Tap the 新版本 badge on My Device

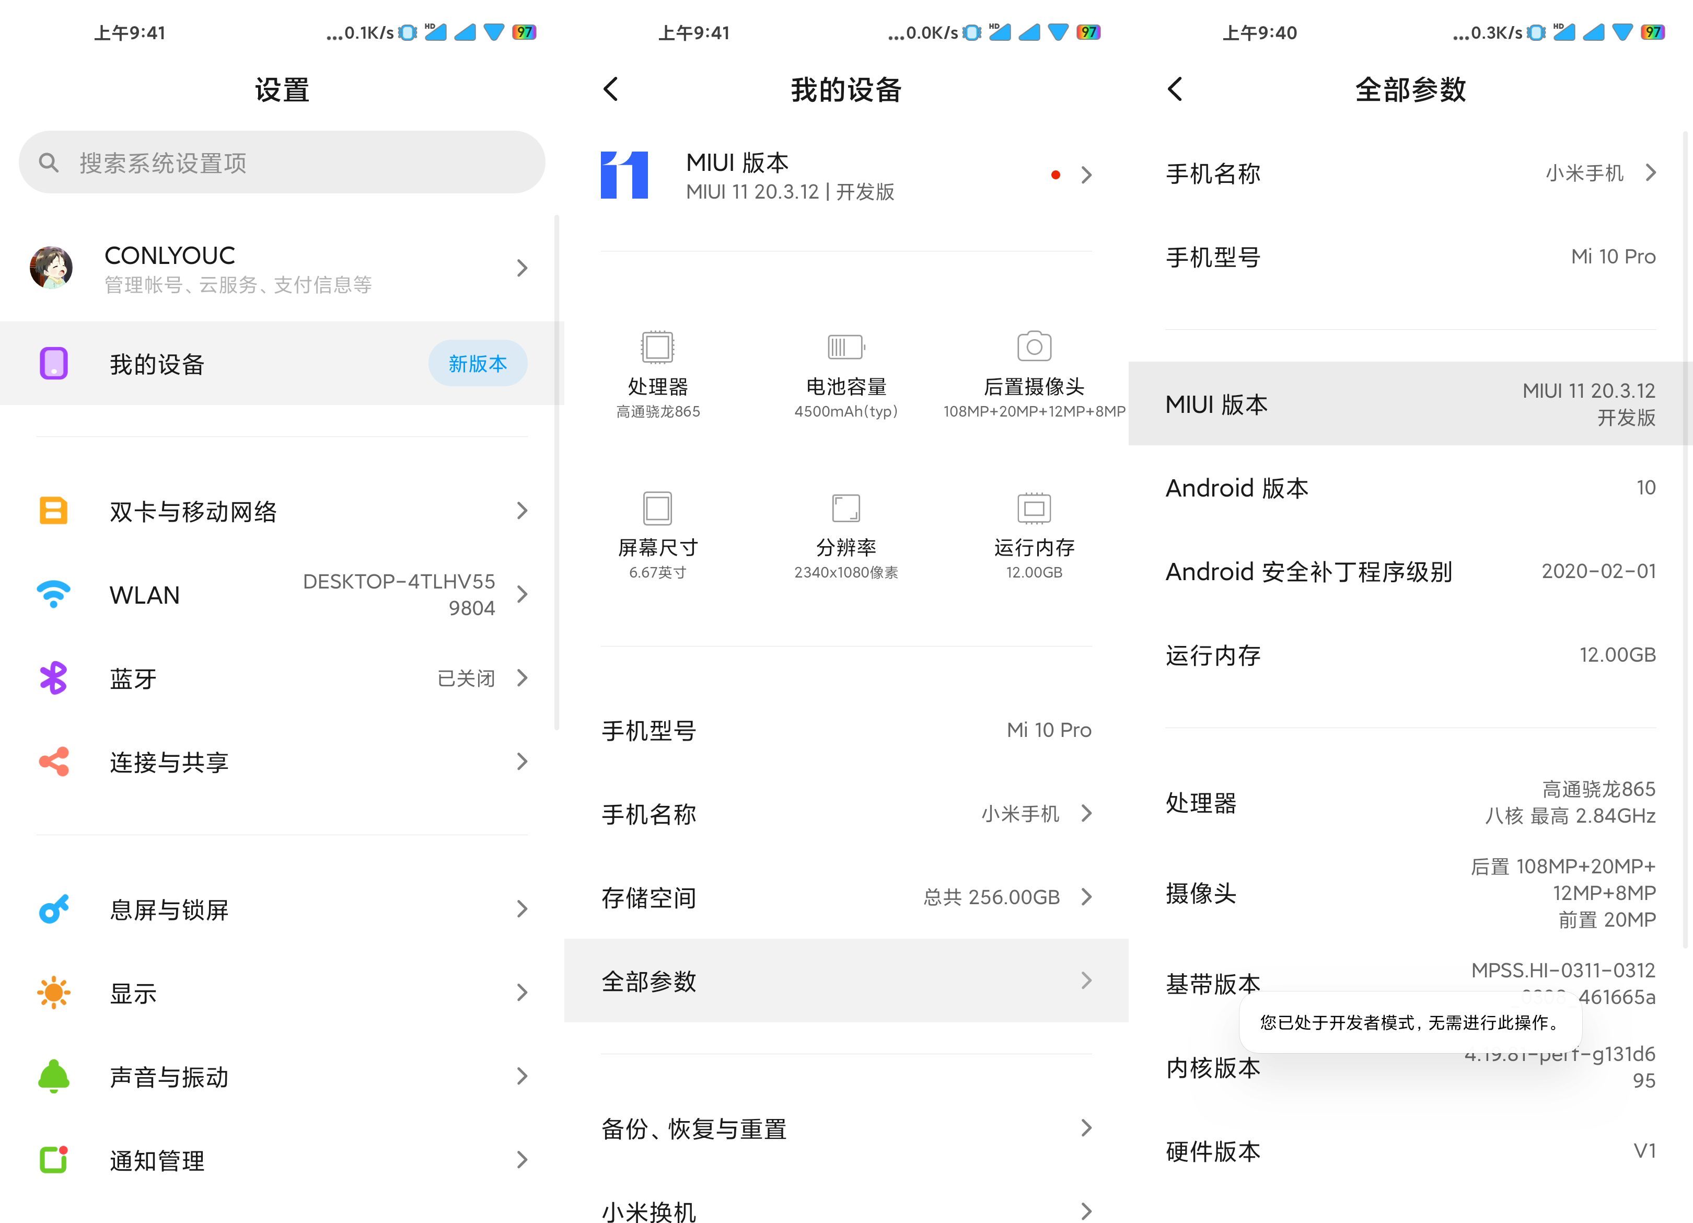click(x=478, y=364)
